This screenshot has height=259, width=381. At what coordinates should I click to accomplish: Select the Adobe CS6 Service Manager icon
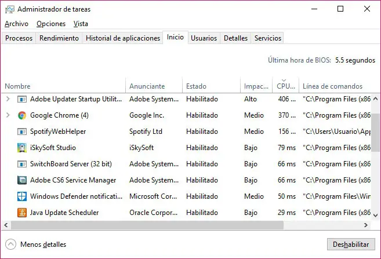pyautogui.click(x=22, y=180)
